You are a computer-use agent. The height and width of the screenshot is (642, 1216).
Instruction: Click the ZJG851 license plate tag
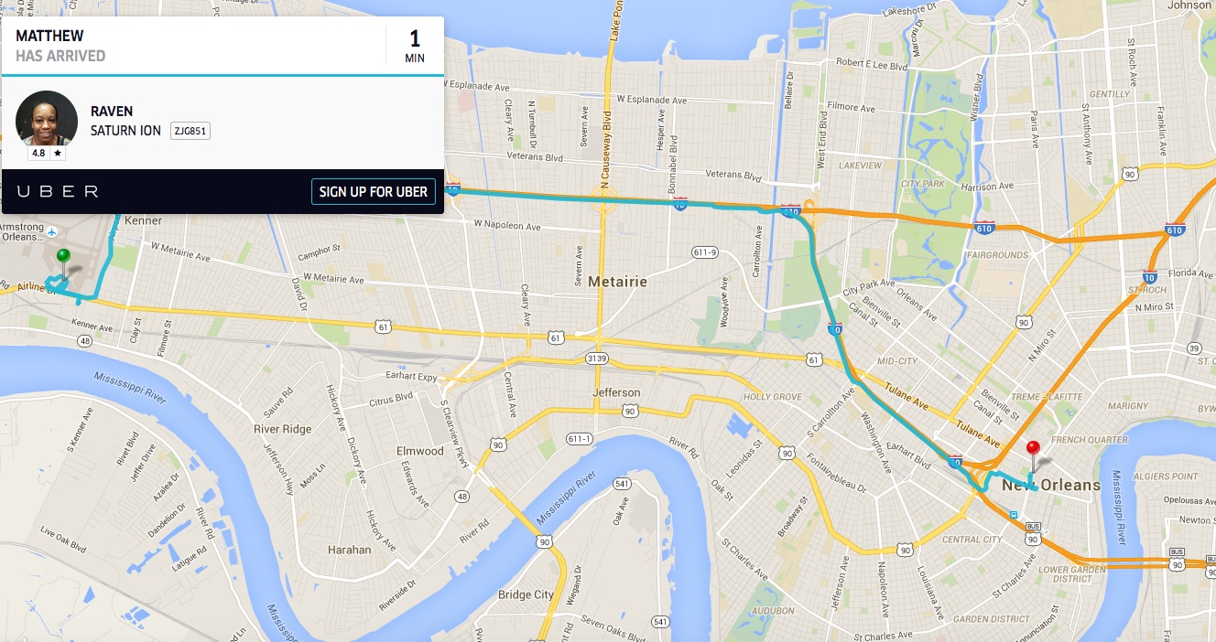pos(190,131)
